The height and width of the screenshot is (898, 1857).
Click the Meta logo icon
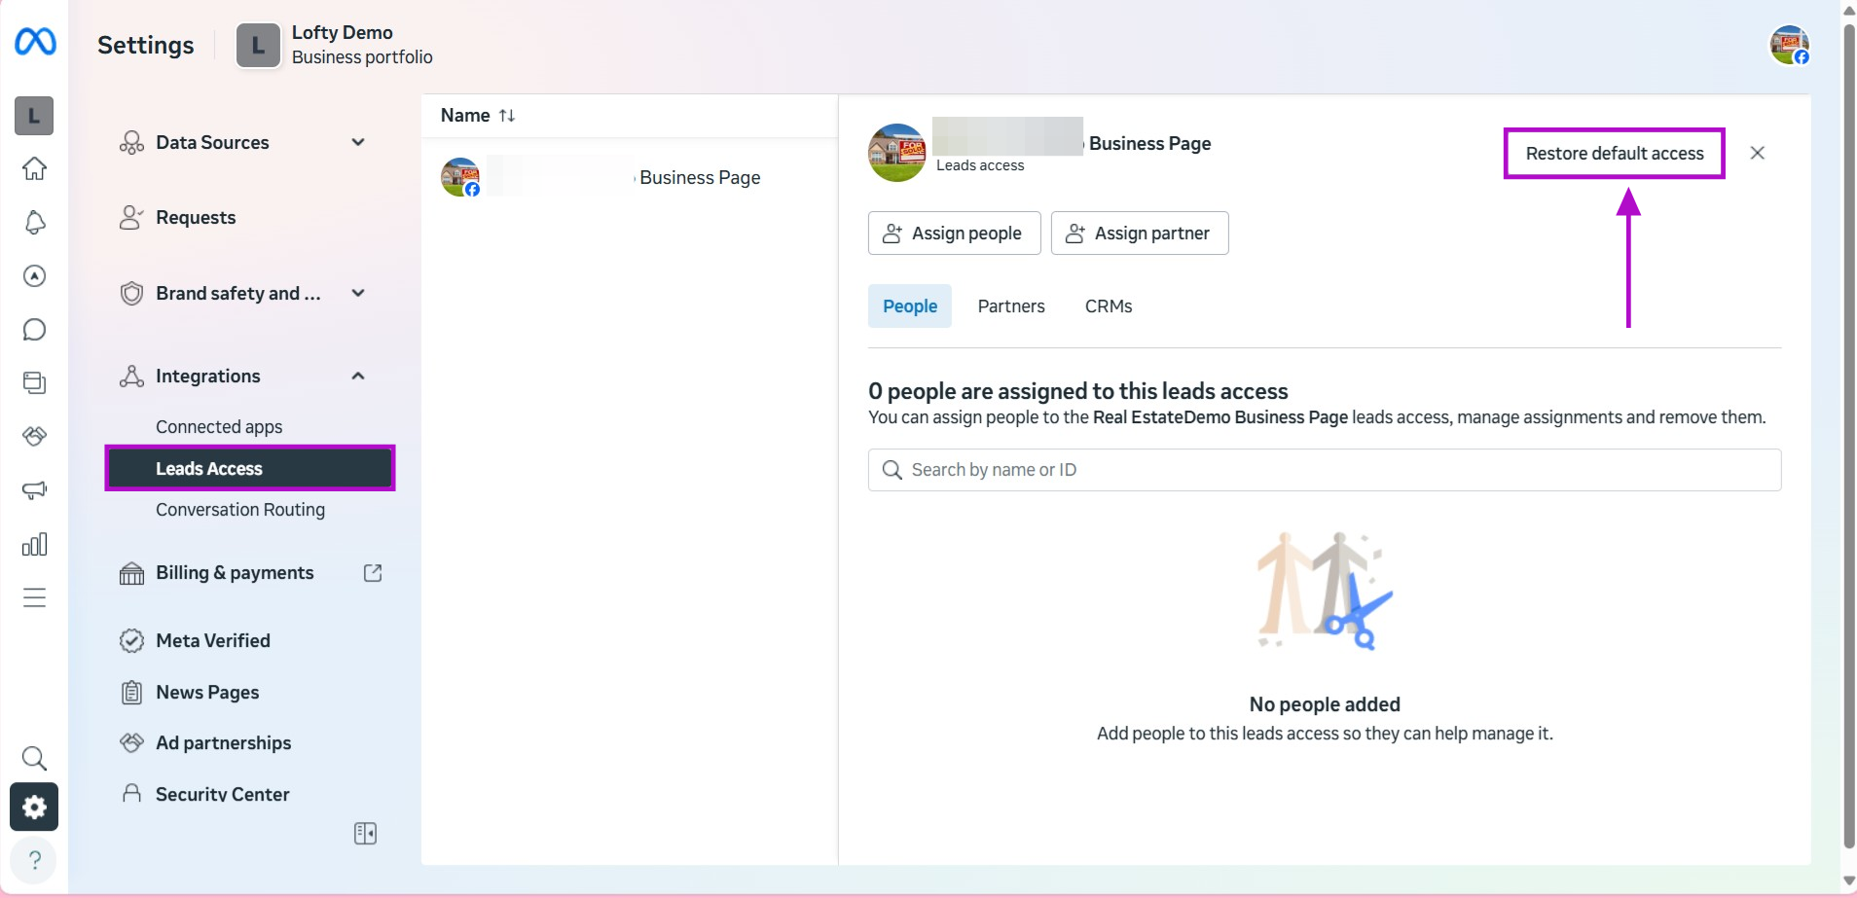35,41
